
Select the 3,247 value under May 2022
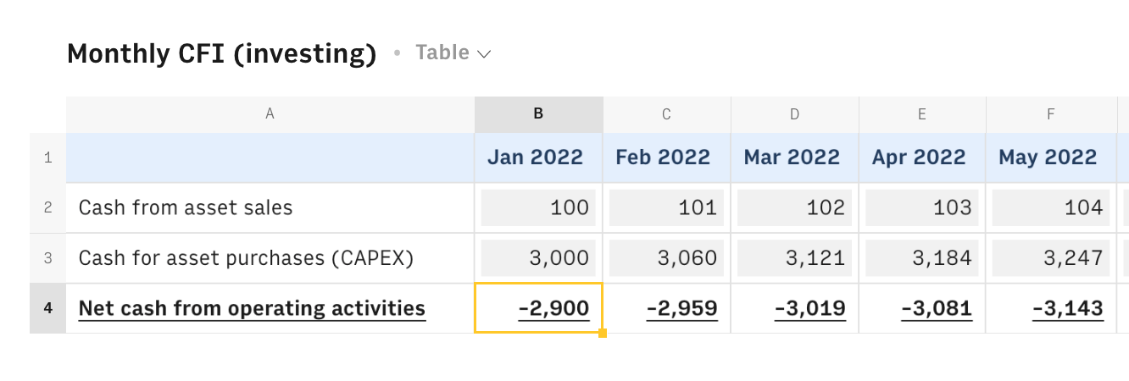pyautogui.click(x=1050, y=258)
